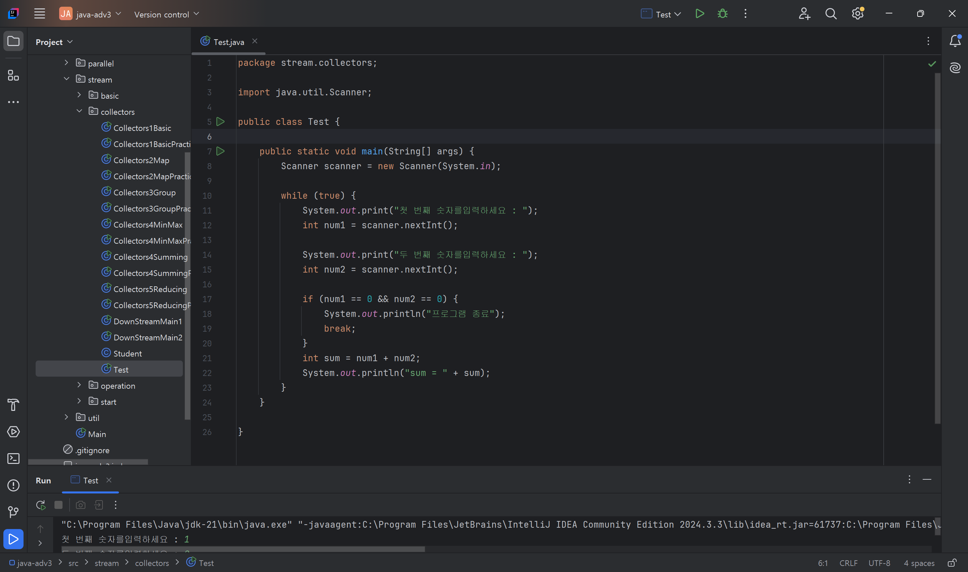Open the Project view dropdown
This screenshot has width=968, height=572.
click(54, 42)
